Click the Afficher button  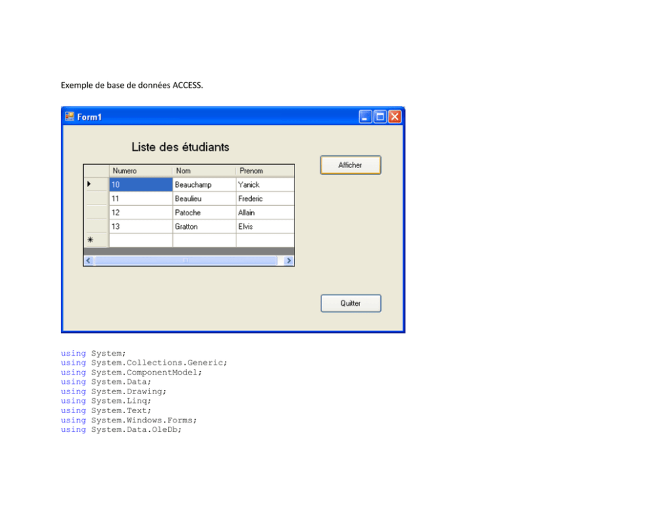[351, 165]
